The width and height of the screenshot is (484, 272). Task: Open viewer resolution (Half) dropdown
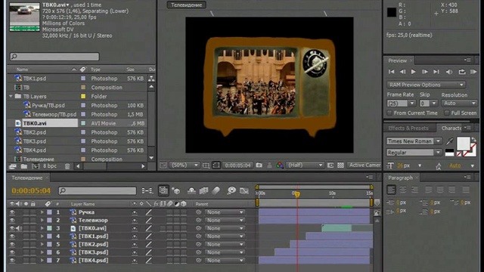click(x=305, y=165)
